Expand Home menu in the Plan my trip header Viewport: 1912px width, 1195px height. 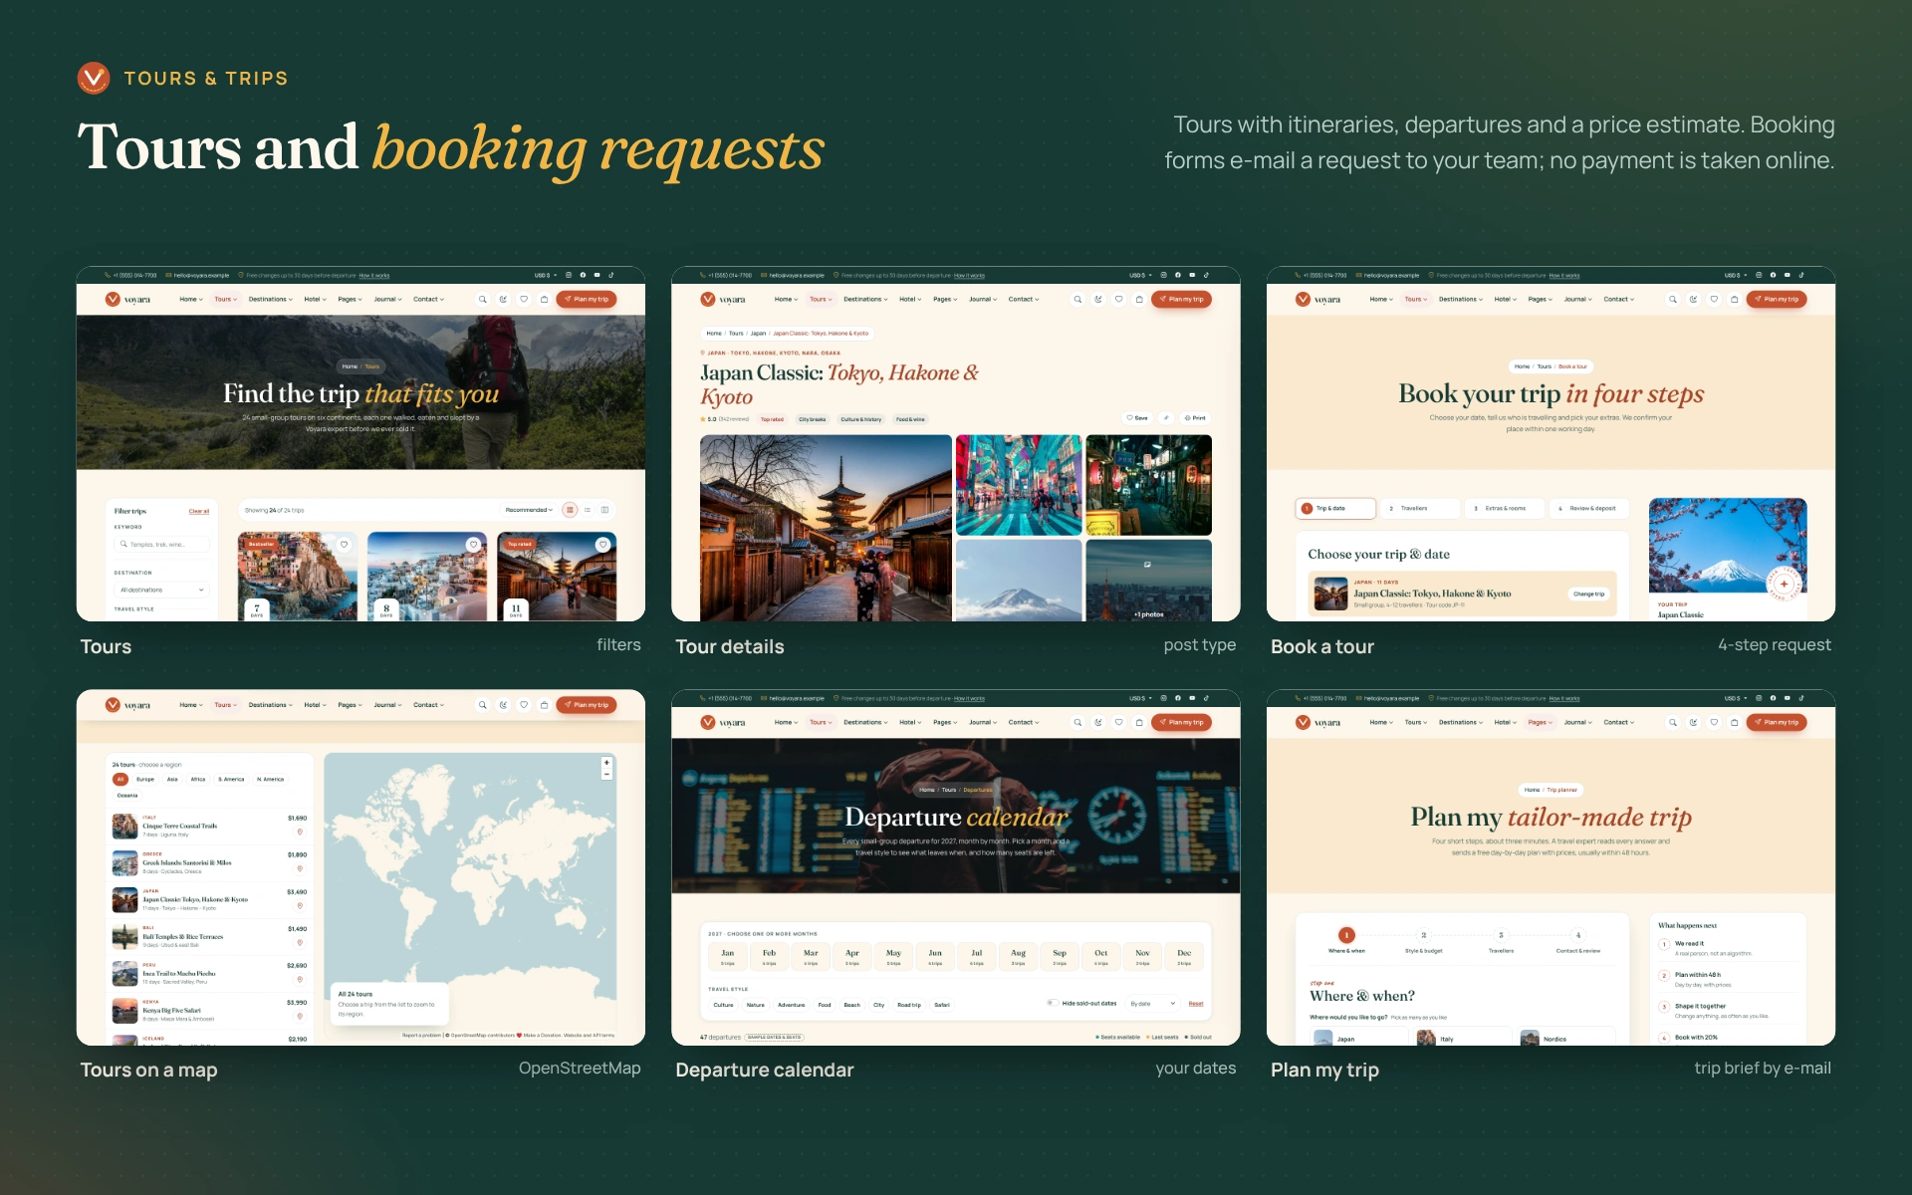1383,722
